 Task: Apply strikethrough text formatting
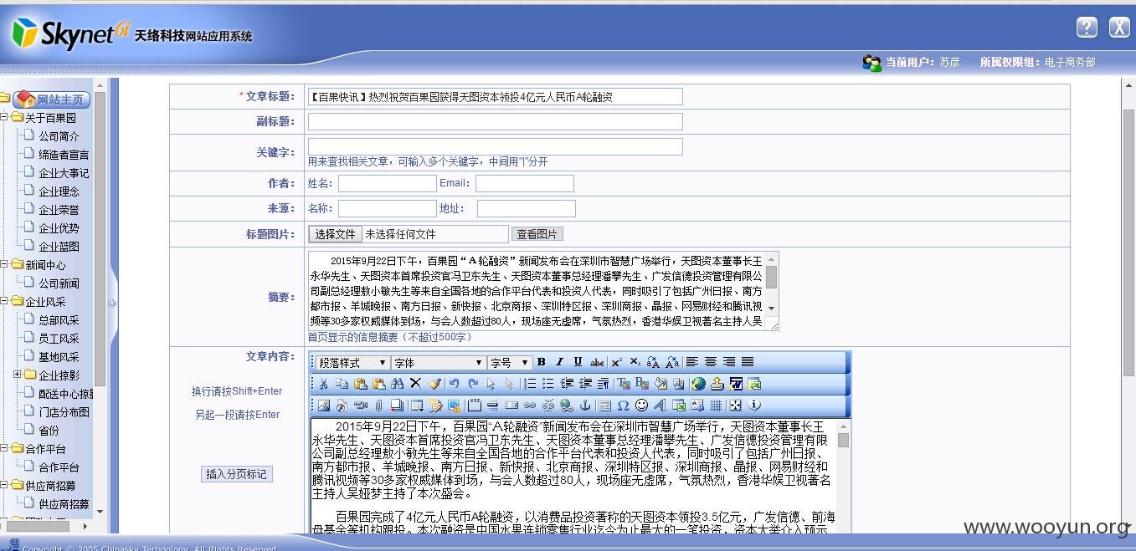pyautogui.click(x=597, y=362)
